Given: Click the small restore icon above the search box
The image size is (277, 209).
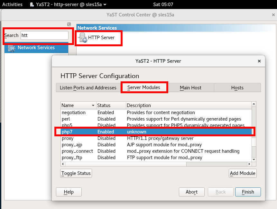Looking at the screenshot, I should (x=69, y=24).
